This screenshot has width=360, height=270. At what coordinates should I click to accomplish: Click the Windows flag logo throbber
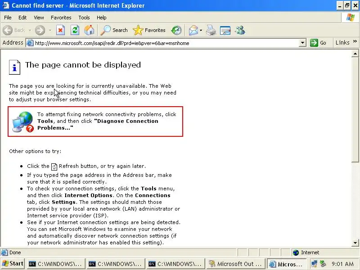pos(351,17)
